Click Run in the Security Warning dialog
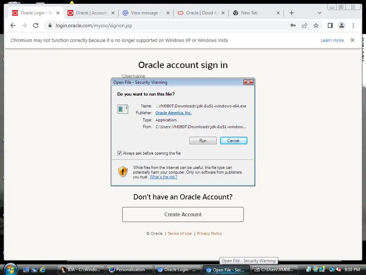This screenshot has width=366, height=275. [x=203, y=140]
